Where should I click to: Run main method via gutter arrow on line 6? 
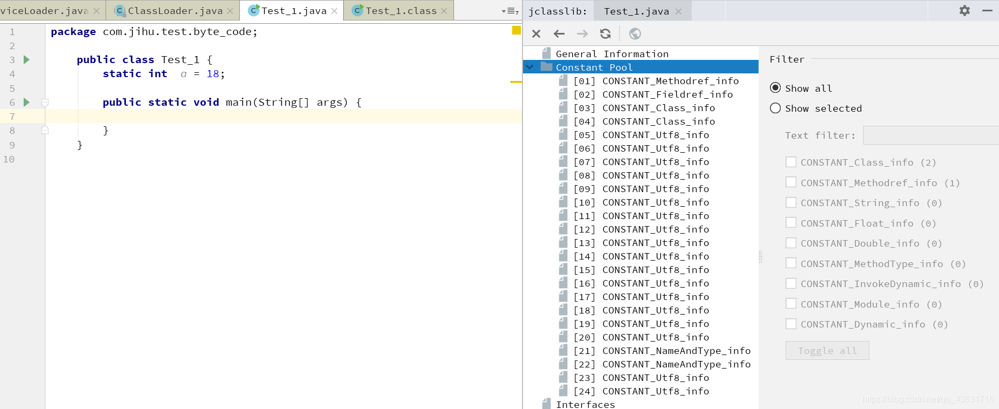click(x=26, y=102)
